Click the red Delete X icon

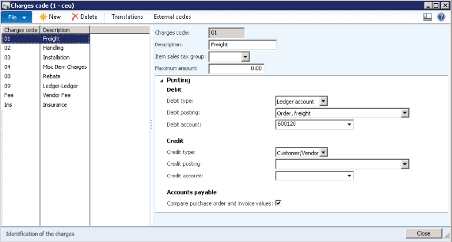75,17
